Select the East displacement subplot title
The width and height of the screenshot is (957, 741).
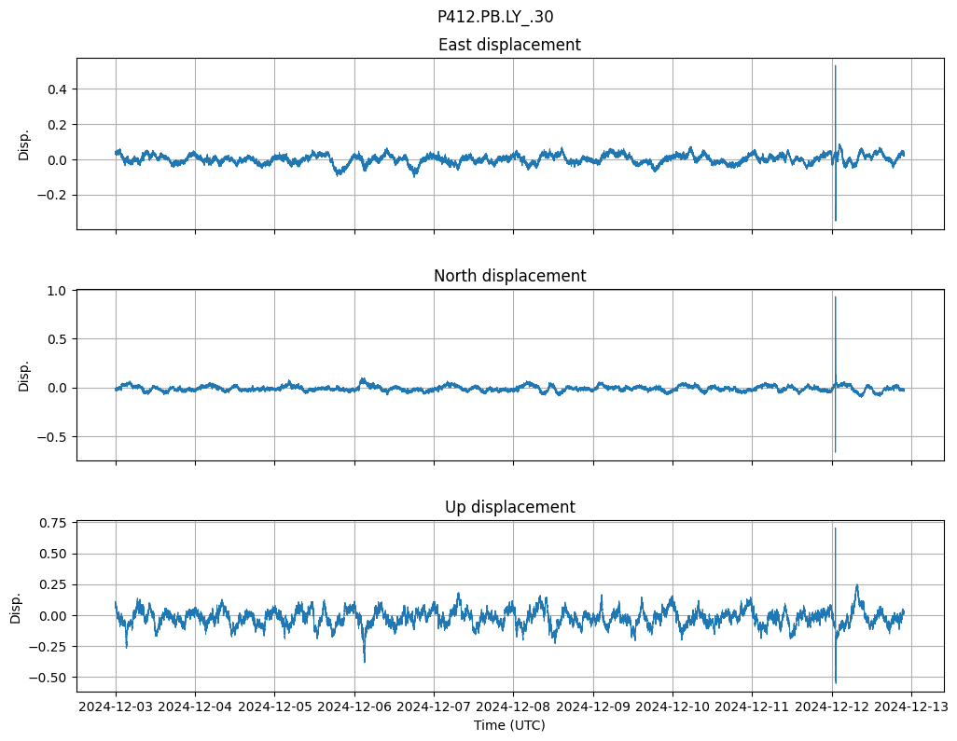[x=509, y=45]
